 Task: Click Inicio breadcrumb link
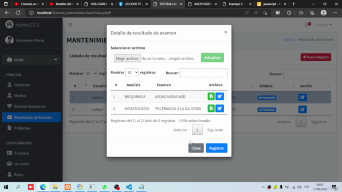pos(288,39)
